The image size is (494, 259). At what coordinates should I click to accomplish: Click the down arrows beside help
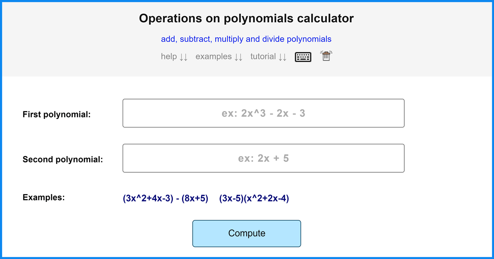point(184,57)
